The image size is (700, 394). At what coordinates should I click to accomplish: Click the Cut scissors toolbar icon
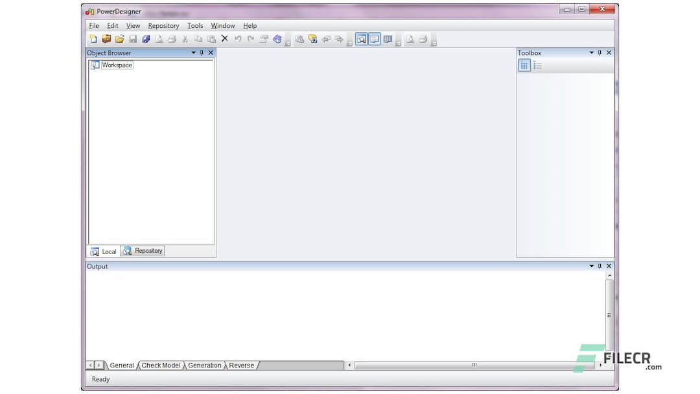185,39
